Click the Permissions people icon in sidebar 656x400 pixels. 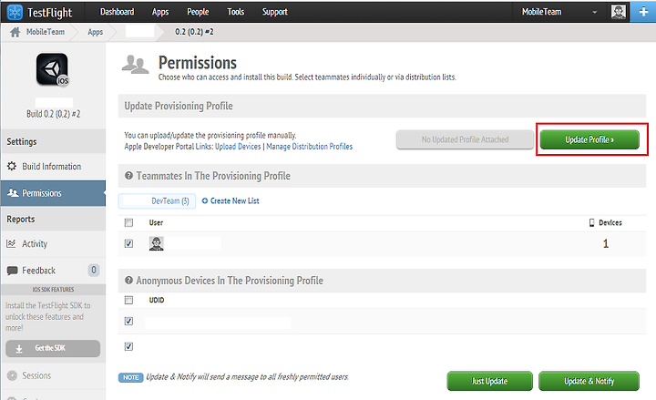pos(13,193)
